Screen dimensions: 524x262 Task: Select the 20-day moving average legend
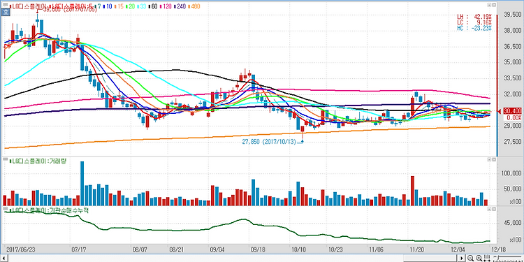click(x=130, y=6)
